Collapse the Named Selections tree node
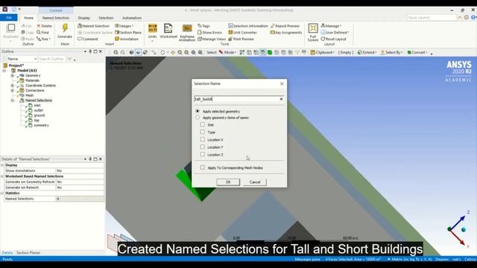This screenshot has width=477, height=268. pyautogui.click(x=12, y=100)
